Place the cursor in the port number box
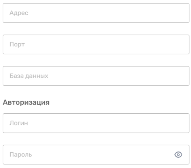191x168 pixels. click(96, 44)
